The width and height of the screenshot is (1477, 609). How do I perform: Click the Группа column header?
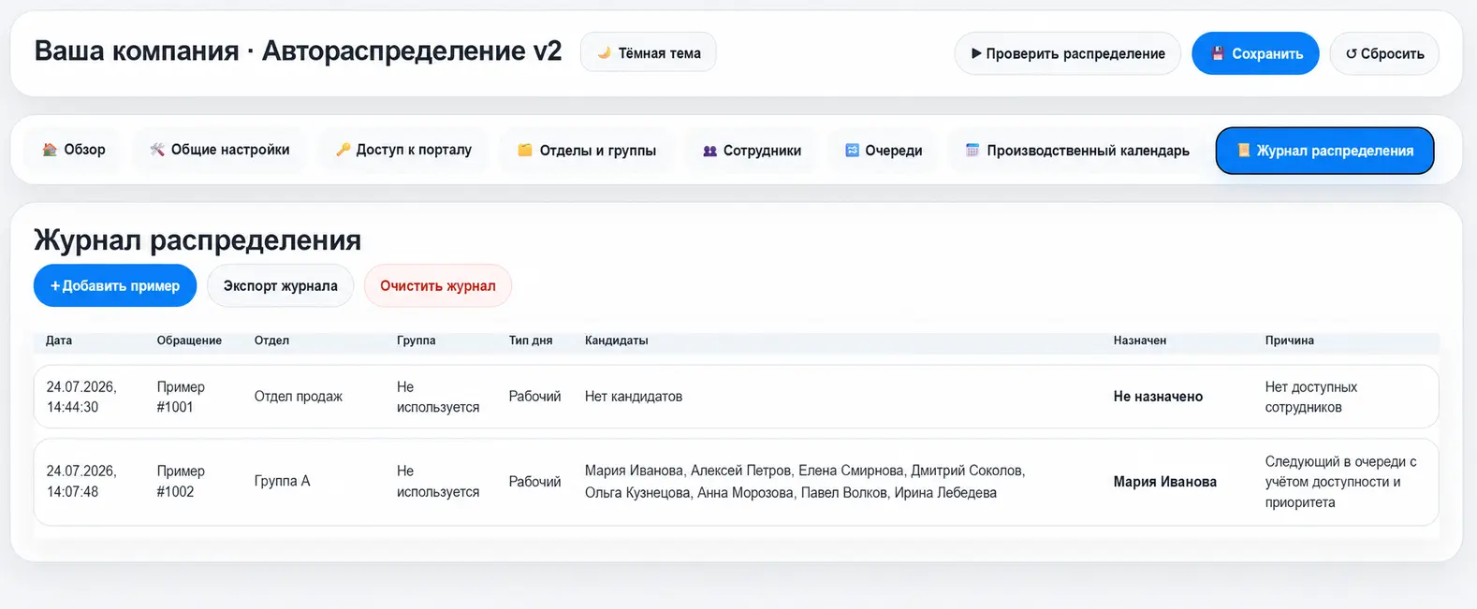click(416, 341)
